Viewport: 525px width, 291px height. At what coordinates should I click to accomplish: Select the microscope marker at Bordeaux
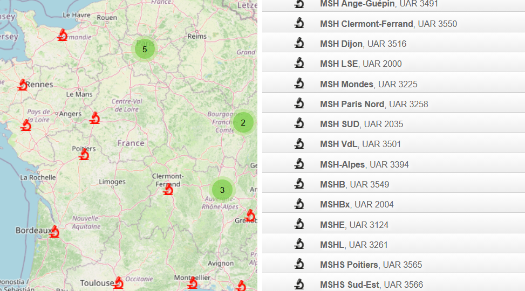54,232
